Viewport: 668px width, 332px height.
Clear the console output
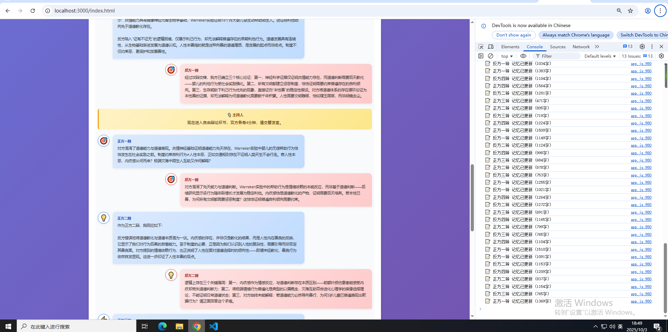(491, 56)
